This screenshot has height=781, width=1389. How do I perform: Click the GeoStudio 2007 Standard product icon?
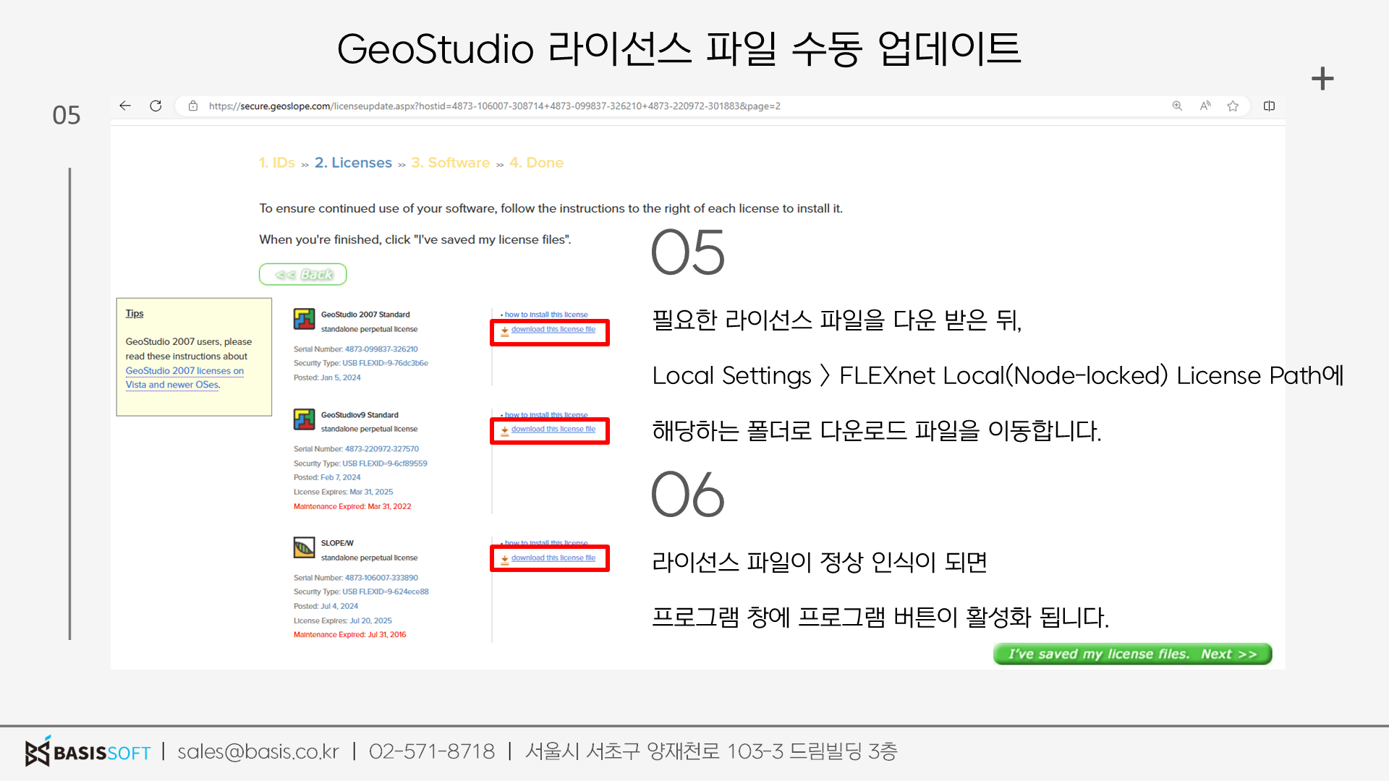[x=304, y=319]
